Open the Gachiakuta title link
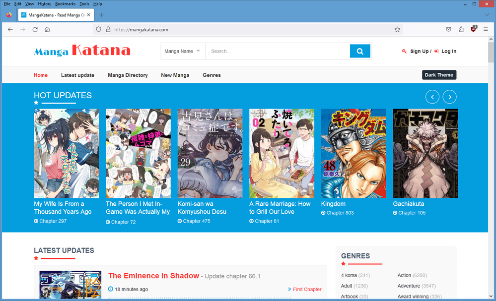The image size is (496, 301). (409, 204)
